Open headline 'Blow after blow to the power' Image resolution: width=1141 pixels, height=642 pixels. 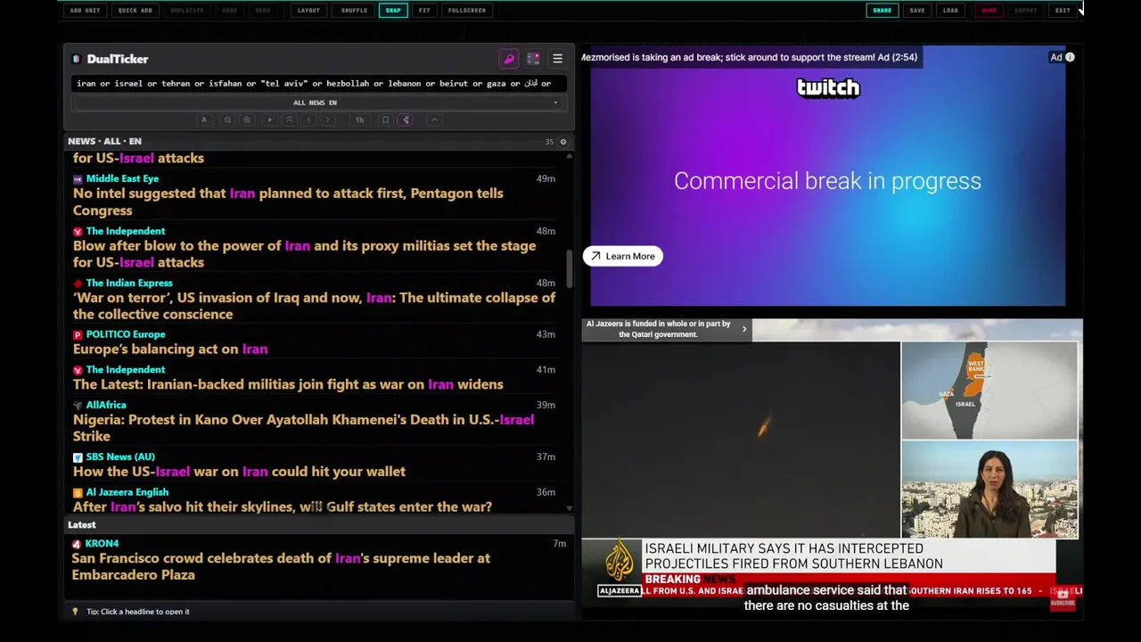pos(304,254)
